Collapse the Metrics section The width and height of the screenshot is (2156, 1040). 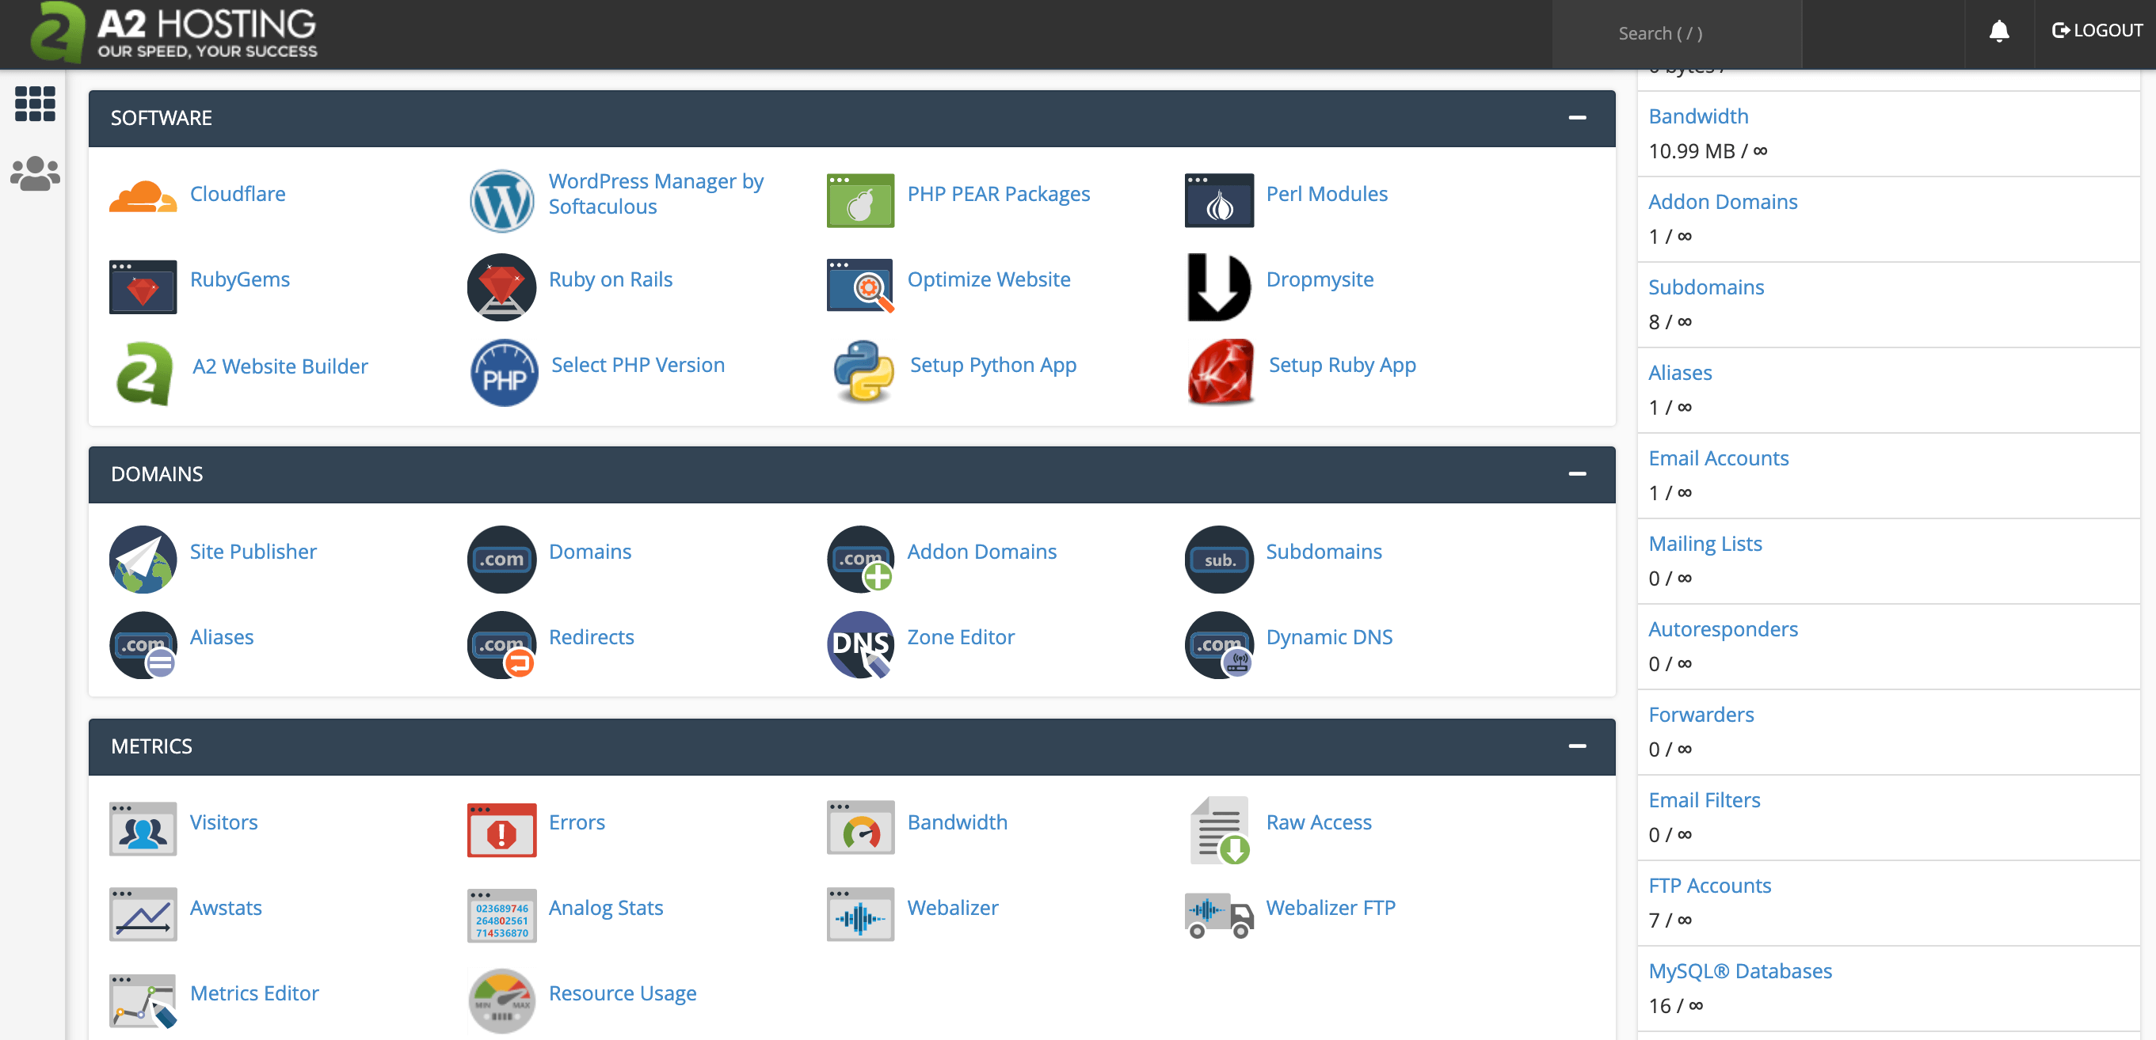point(1577,746)
